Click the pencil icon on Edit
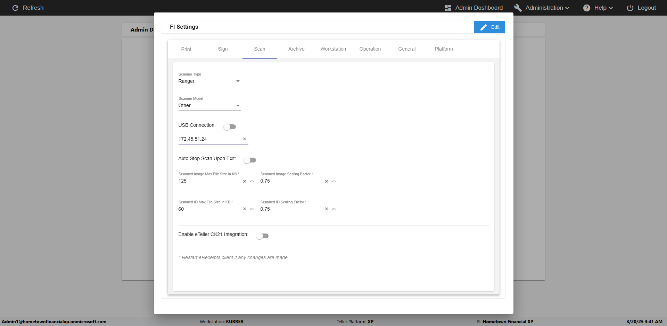The height and width of the screenshot is (326, 667). [x=484, y=27]
